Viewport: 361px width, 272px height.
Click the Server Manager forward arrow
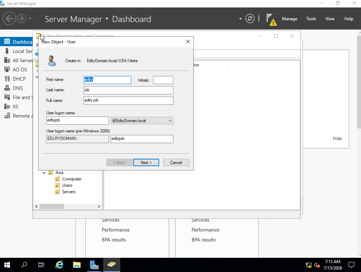pyautogui.click(x=22, y=18)
